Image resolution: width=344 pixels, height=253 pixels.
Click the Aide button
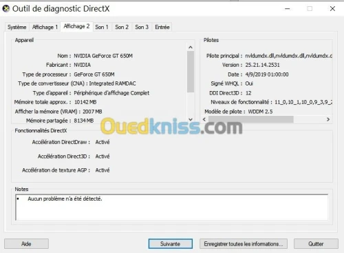(x=26, y=244)
